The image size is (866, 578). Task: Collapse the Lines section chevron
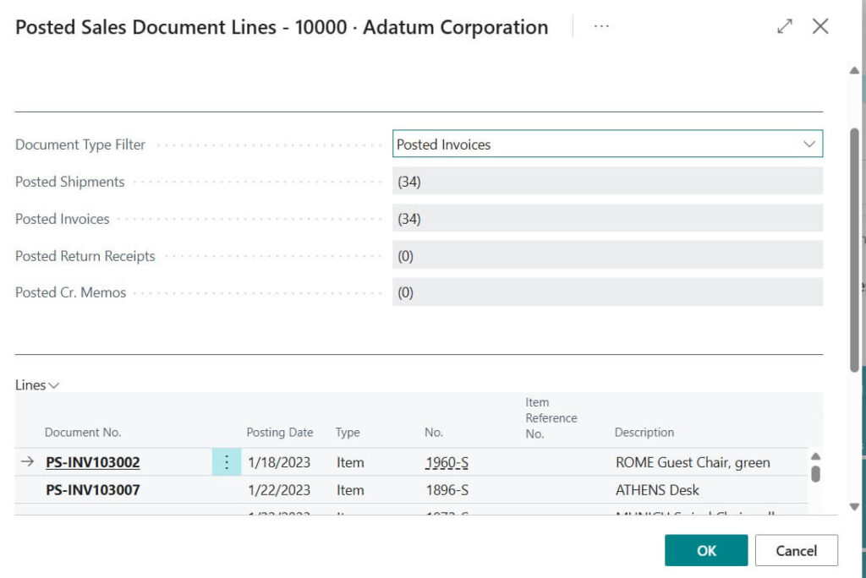(x=54, y=385)
